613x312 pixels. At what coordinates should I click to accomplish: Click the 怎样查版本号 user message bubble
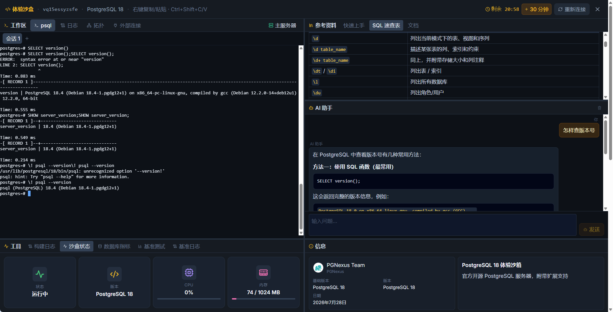pos(579,130)
